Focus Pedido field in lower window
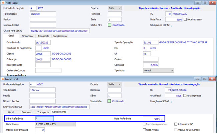The image size is (217, 134). pyautogui.click(x=42, y=95)
